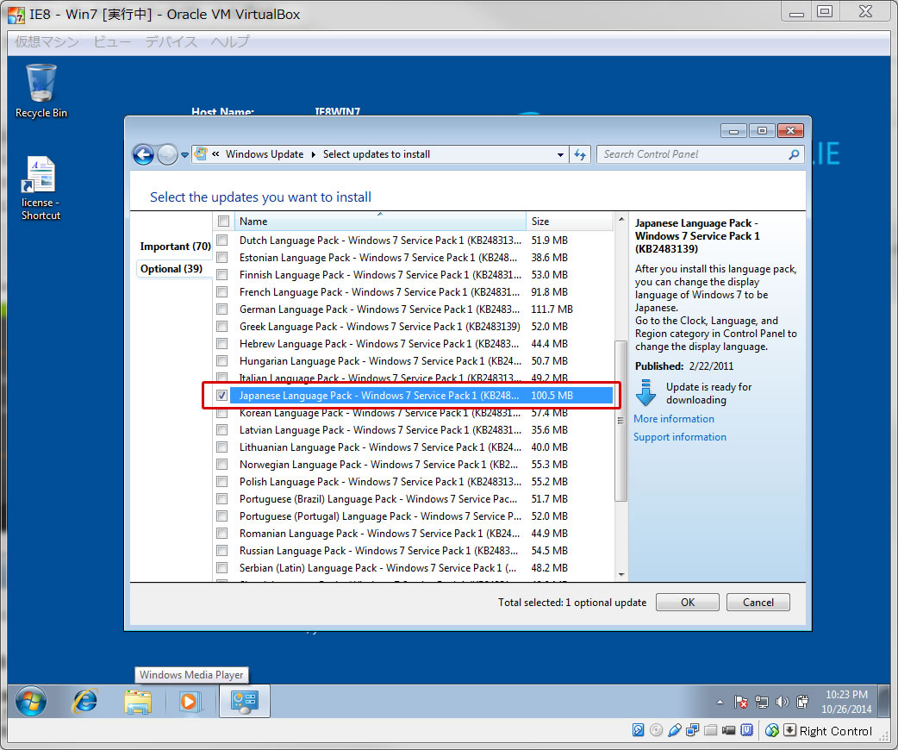Open the clock showing 10:23 PM
Viewport: 898px width, 750px height.
pyautogui.click(x=846, y=702)
